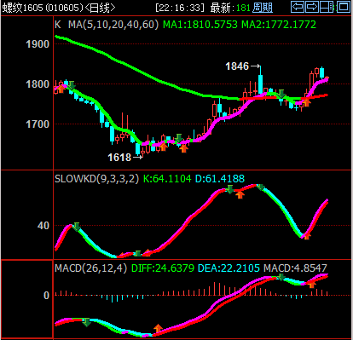
Task: Open the 周期 period link
Action: pyautogui.click(x=263, y=8)
